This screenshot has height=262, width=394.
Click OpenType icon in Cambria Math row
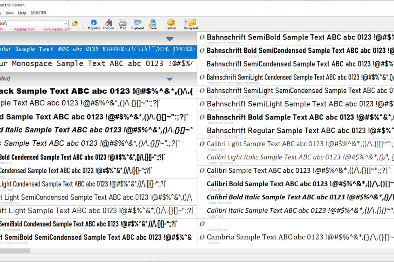pos(202,224)
